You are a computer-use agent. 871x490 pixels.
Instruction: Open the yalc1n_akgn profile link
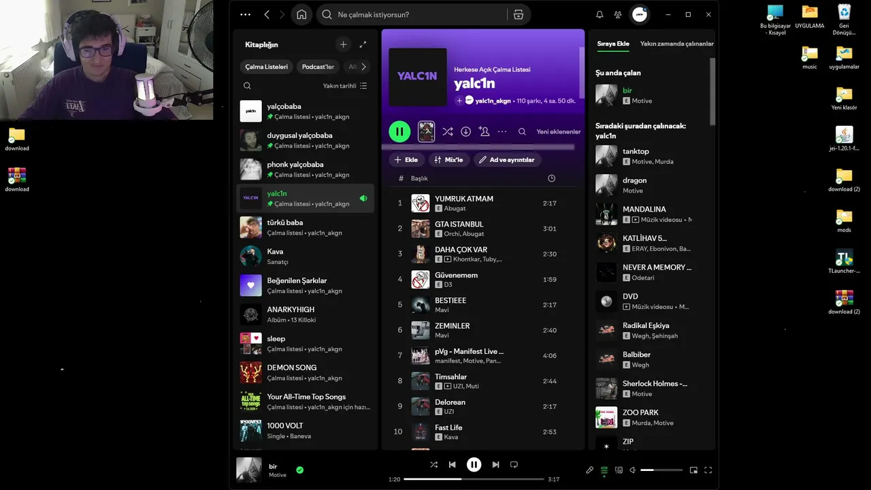(x=493, y=101)
